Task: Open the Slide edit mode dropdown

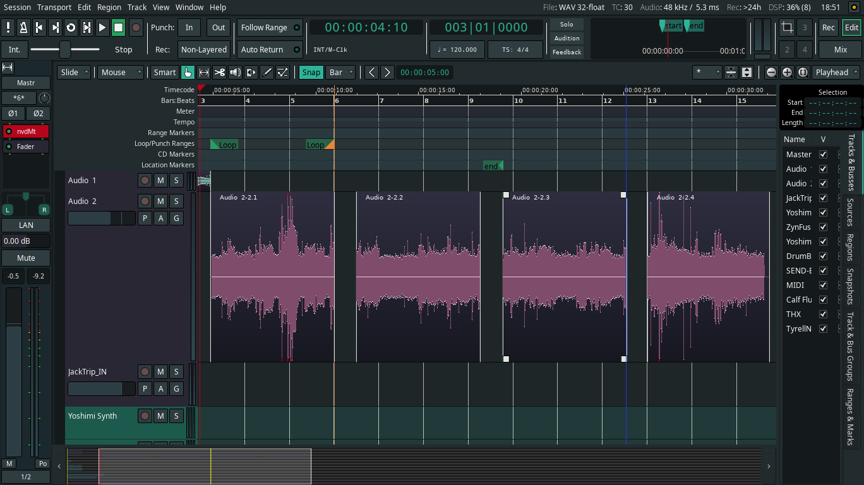Action: (x=73, y=73)
